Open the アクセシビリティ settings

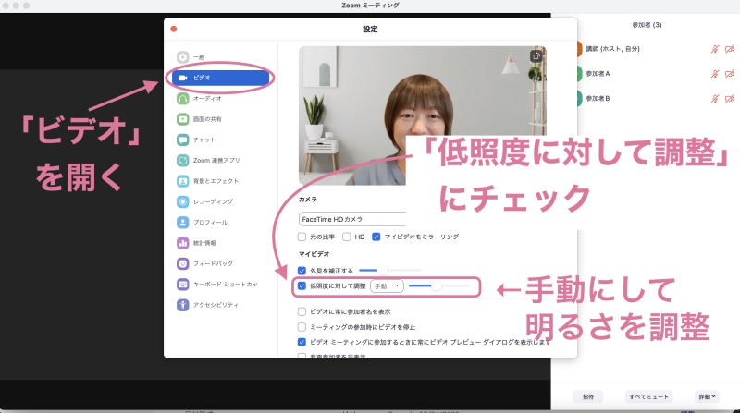click(207, 305)
